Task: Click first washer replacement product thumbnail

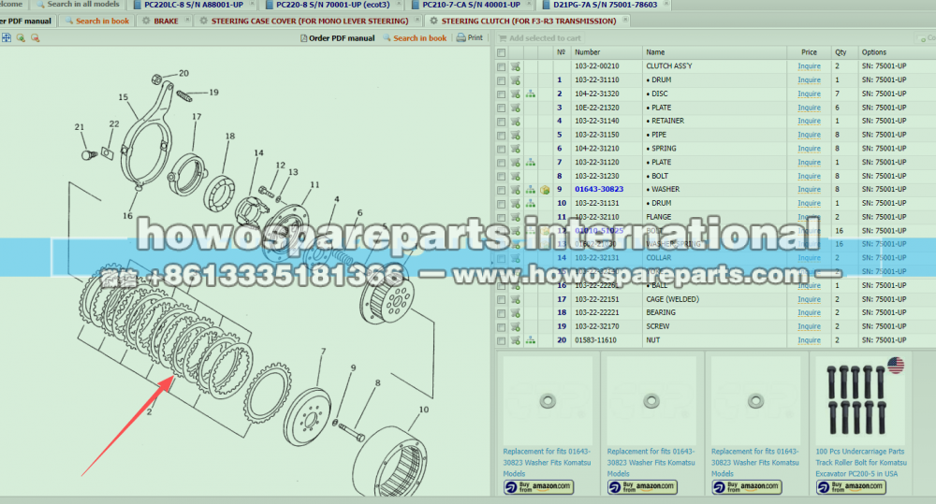Action: coord(548,401)
